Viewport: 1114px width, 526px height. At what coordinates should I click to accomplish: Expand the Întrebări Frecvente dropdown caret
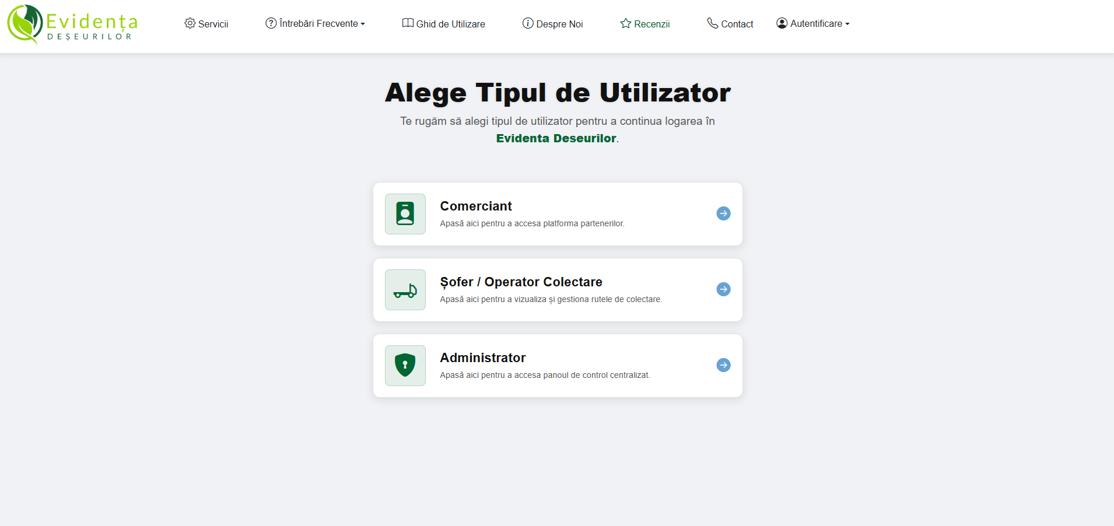pyautogui.click(x=363, y=24)
